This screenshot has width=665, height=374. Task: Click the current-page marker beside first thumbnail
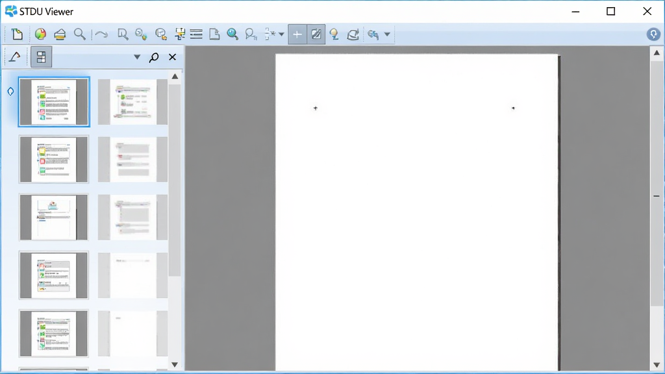(x=10, y=91)
